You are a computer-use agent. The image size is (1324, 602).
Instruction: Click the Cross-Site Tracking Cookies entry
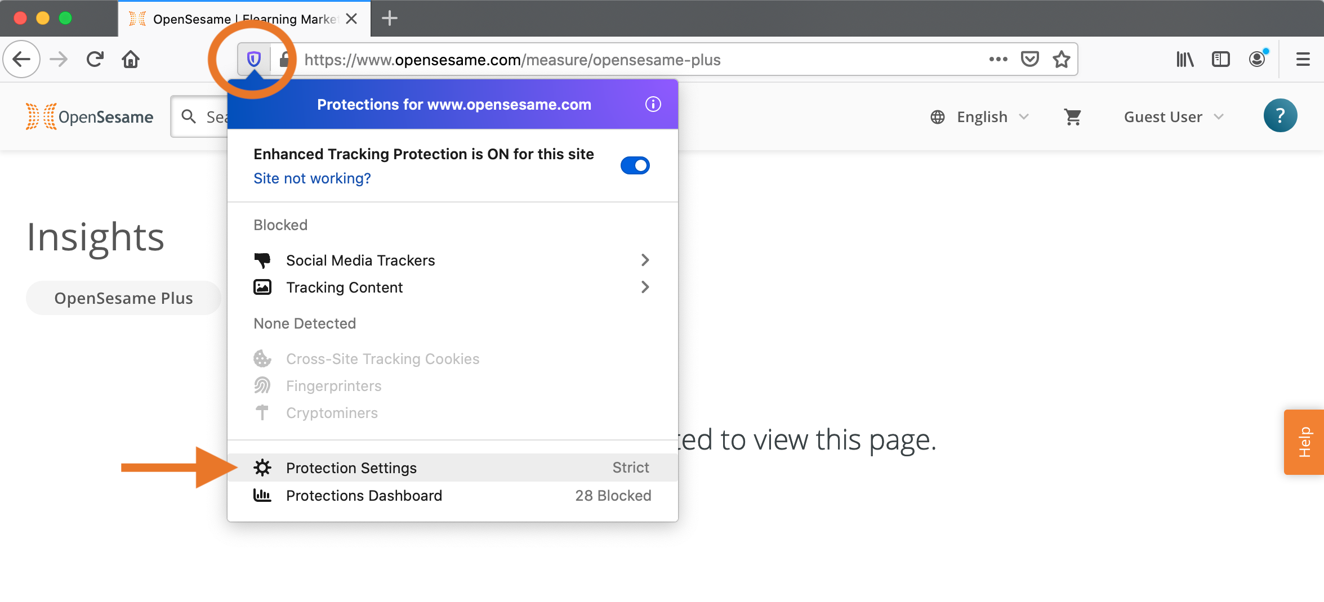click(366, 359)
